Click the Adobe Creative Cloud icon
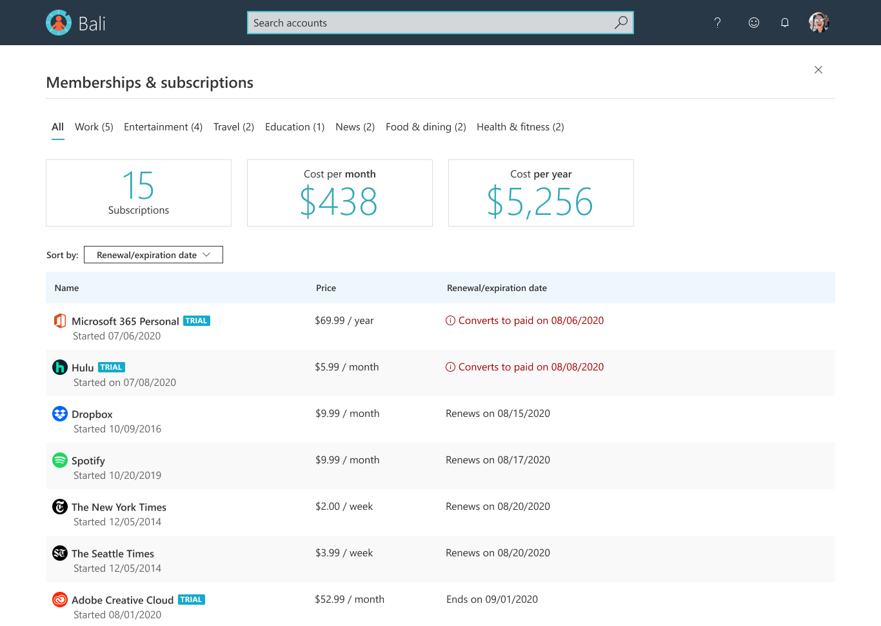This screenshot has height=626, width=881. [60, 600]
